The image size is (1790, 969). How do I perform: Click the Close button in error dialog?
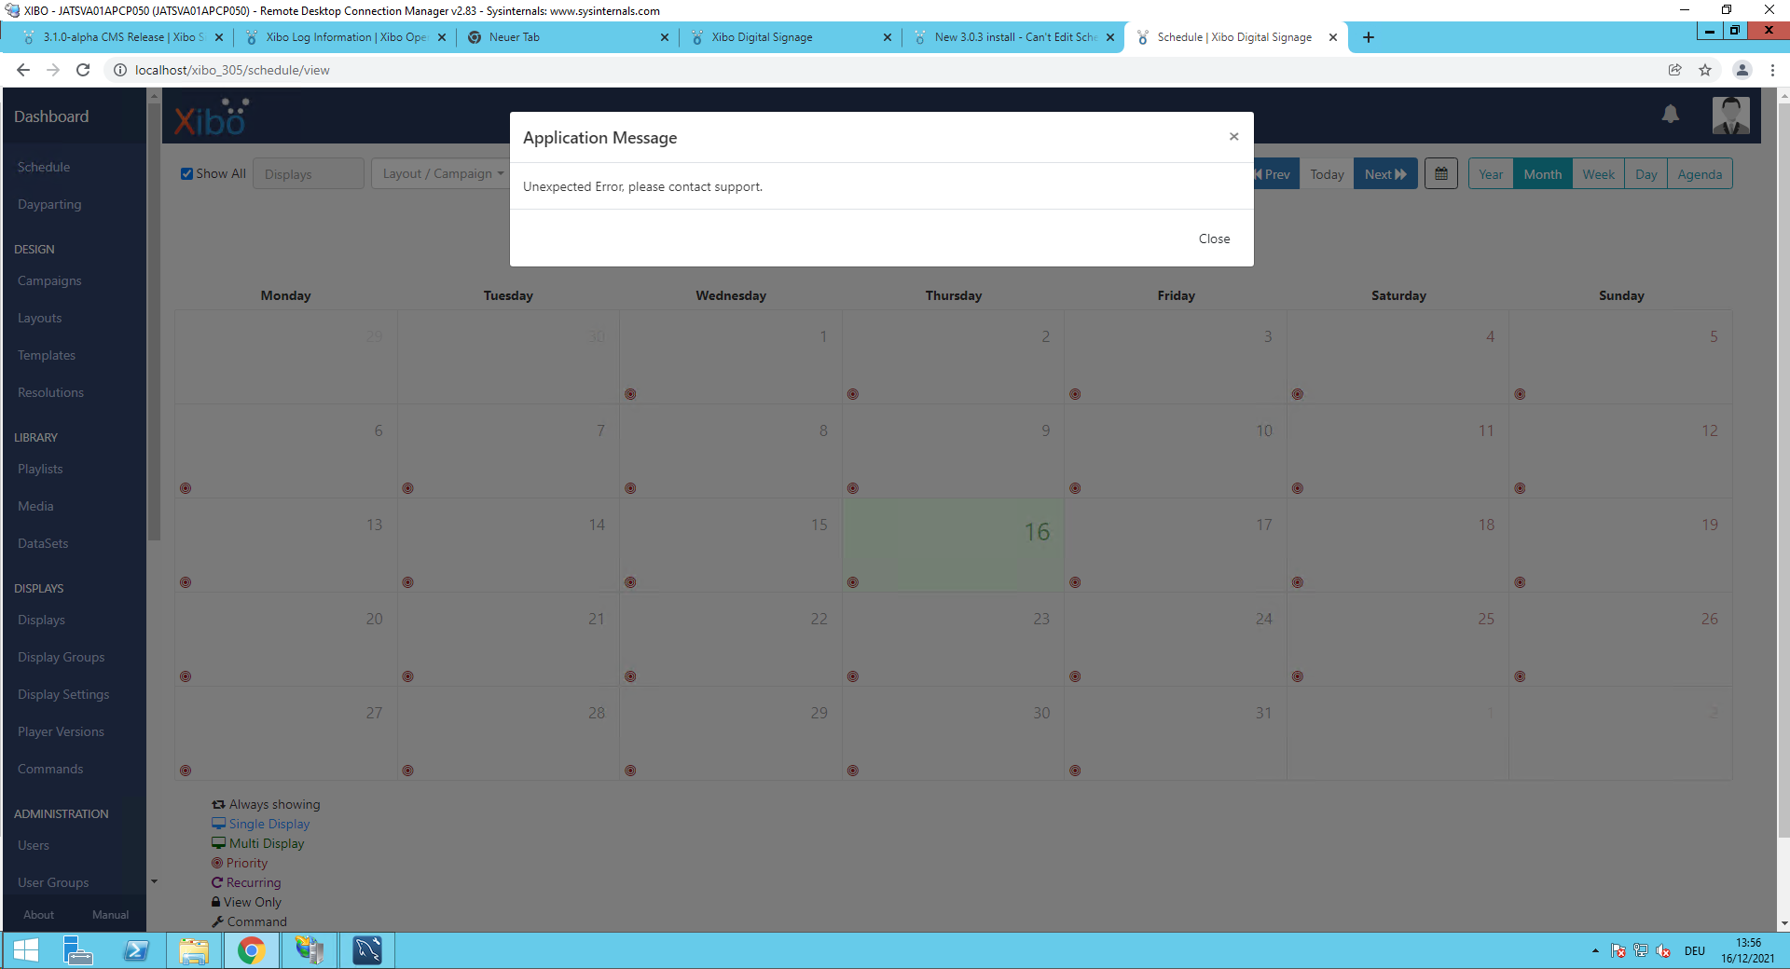click(1214, 239)
